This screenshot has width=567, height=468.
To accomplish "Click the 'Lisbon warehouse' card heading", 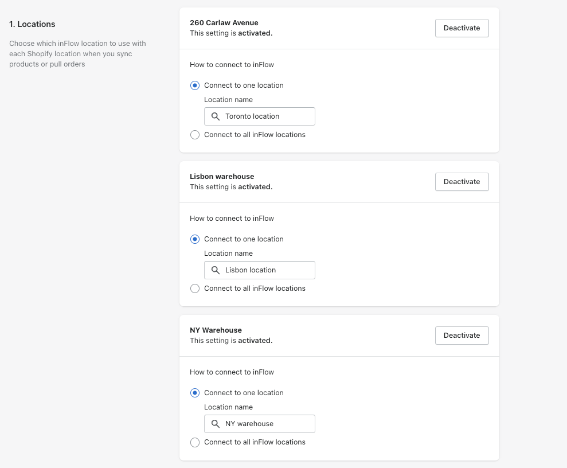I will pos(222,177).
